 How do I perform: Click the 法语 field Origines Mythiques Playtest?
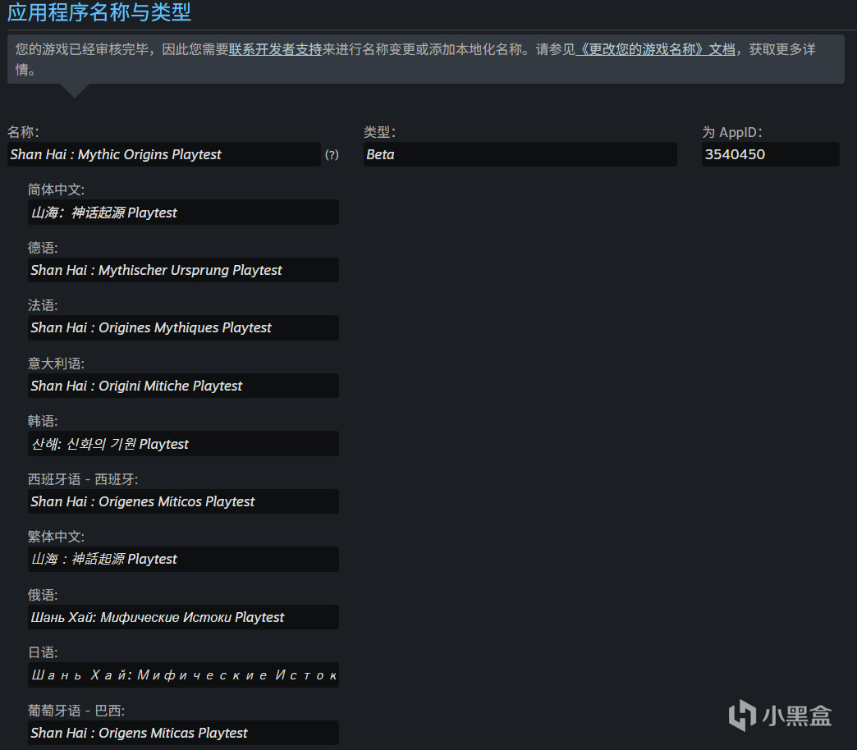pyautogui.click(x=183, y=327)
